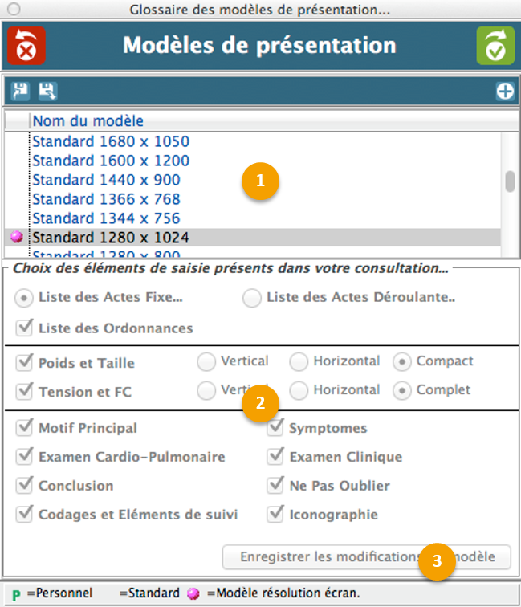Select Complet option for Tension et FC

click(x=401, y=390)
